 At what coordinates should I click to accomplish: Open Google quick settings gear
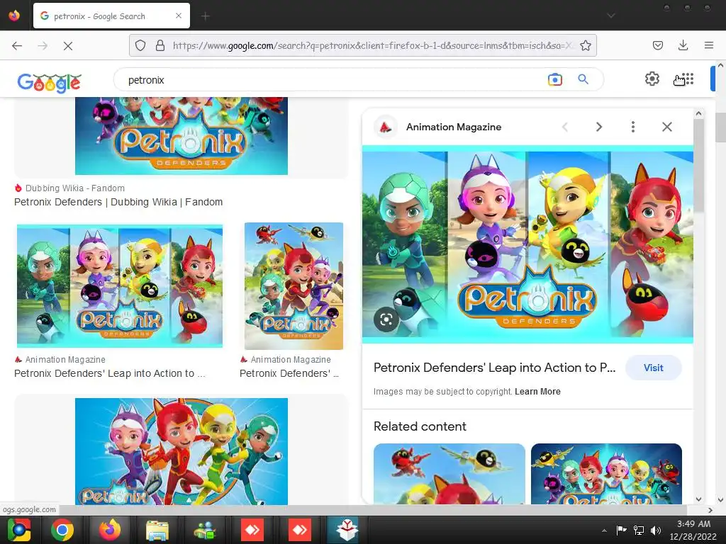click(x=652, y=79)
